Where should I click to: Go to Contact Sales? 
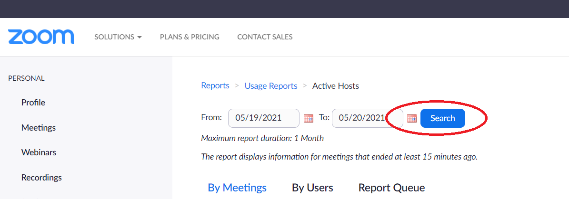[265, 37]
